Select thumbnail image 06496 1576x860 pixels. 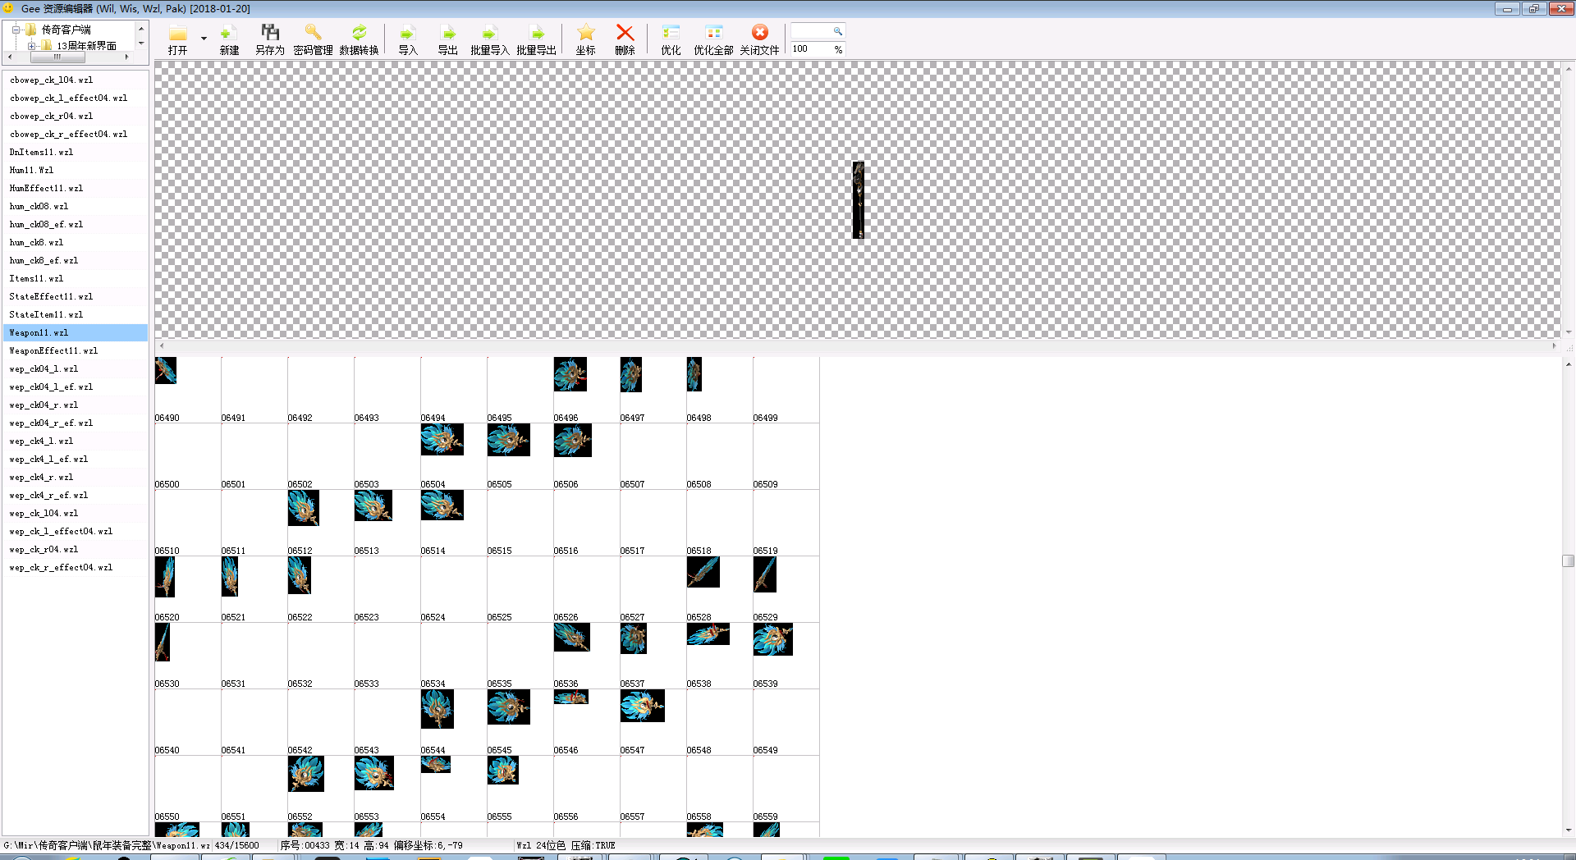tap(570, 375)
